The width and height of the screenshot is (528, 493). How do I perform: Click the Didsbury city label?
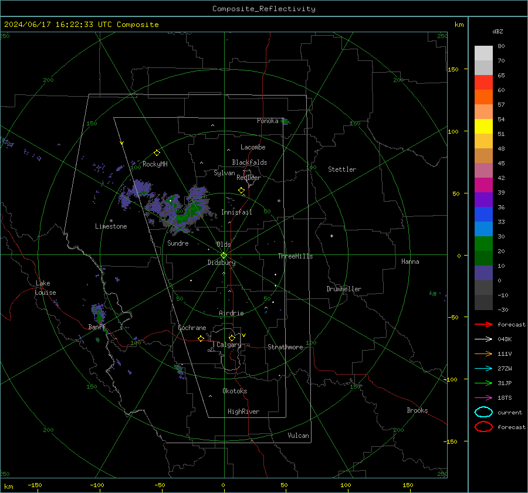[x=221, y=263]
